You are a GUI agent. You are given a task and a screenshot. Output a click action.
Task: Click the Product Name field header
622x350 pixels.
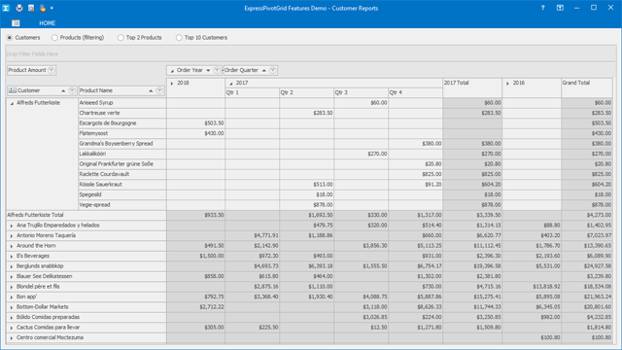(121, 90)
